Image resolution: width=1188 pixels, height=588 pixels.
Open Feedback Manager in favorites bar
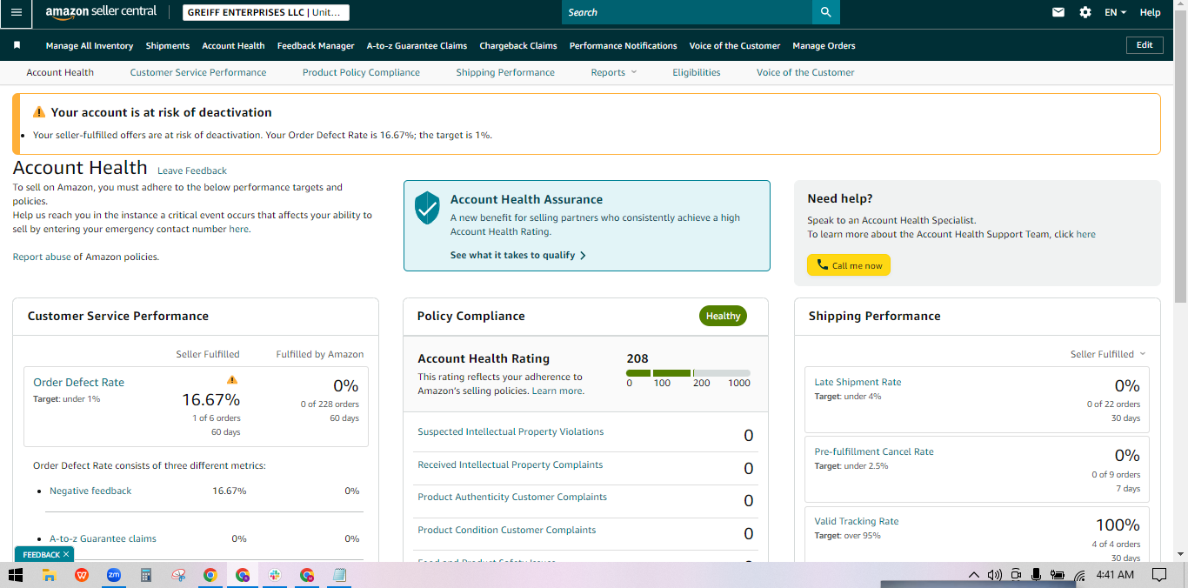point(316,45)
